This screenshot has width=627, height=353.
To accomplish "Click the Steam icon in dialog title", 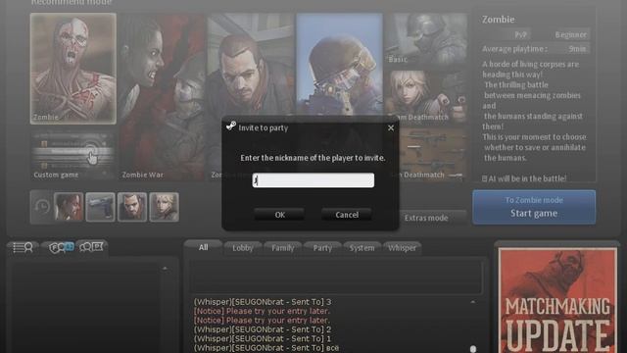I will tap(231, 126).
